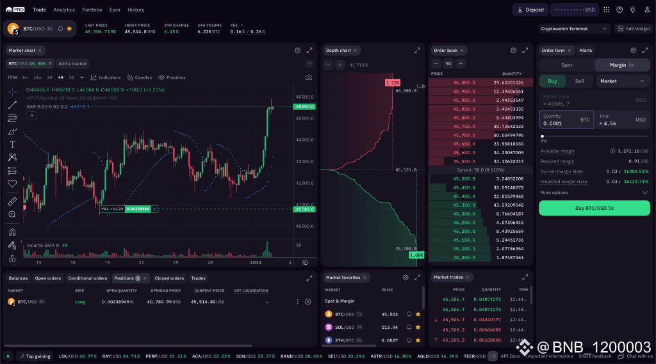Click the Deposit button

coord(529,10)
